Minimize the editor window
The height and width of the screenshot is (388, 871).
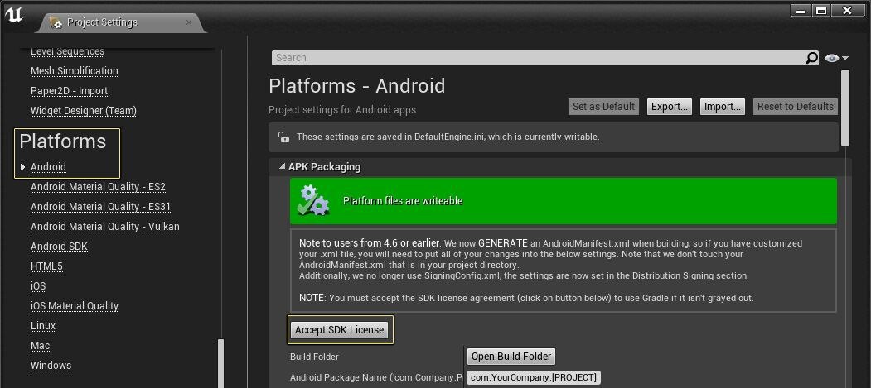click(800, 11)
